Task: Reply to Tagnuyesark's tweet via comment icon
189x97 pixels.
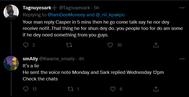Action: click(x=26, y=45)
